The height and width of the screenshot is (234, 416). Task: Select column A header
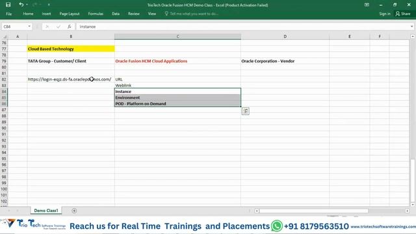18,36
